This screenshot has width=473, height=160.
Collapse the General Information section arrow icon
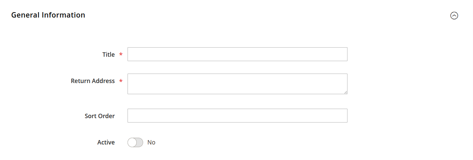click(x=454, y=16)
